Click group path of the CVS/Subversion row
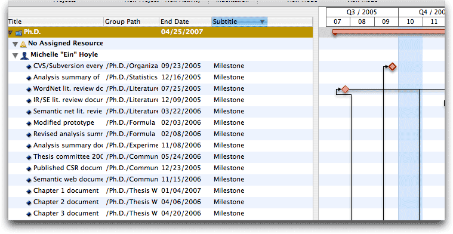Viewport: 453px width, 234px height. coord(132,66)
